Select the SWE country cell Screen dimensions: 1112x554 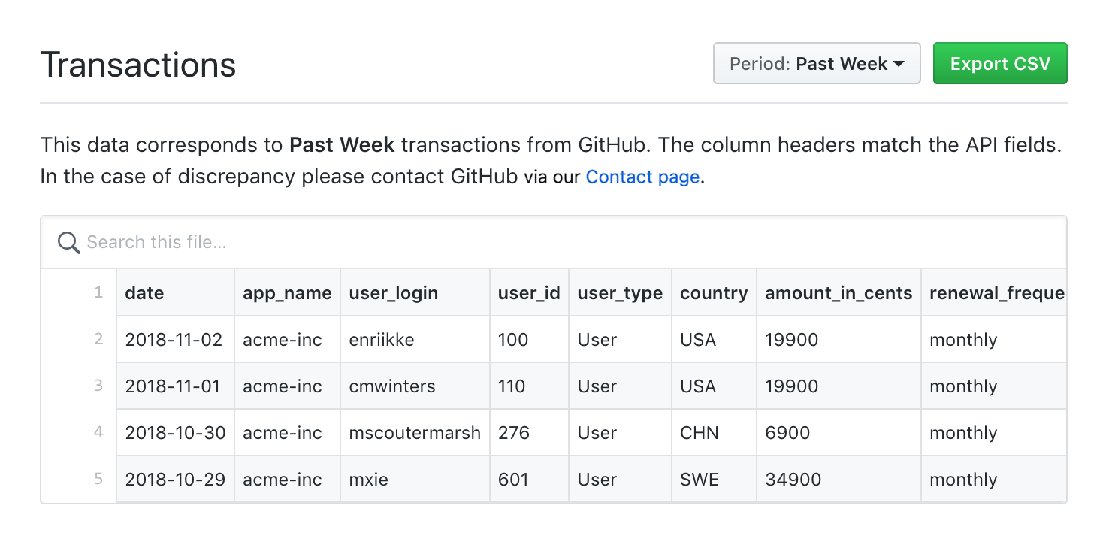click(699, 479)
